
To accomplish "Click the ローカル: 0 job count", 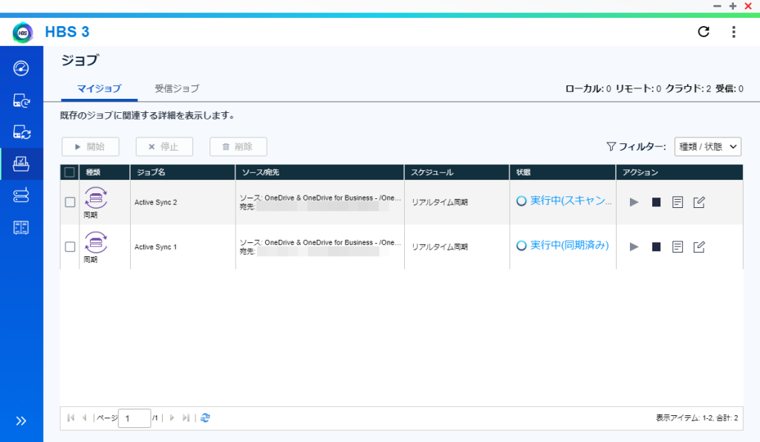I will (588, 88).
